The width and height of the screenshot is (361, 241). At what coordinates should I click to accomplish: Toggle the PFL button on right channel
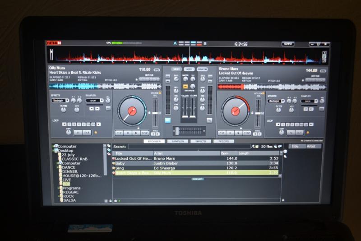click(x=209, y=120)
